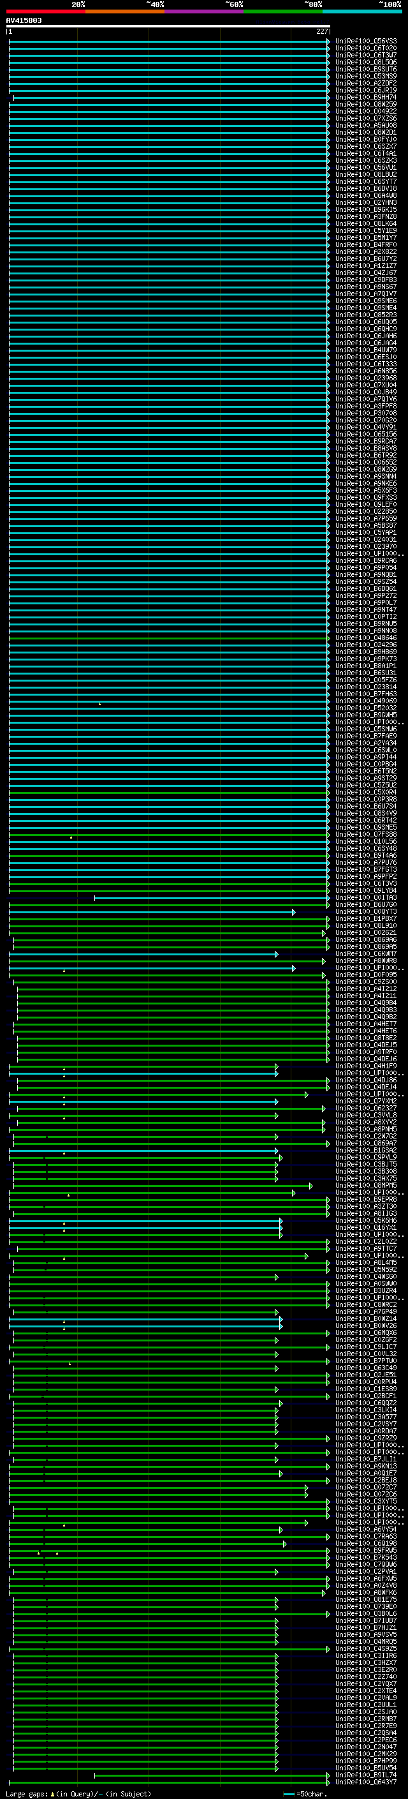Select UniRef100_Q0ITA3 label
The width and height of the screenshot is (408, 1799).
tap(366, 897)
